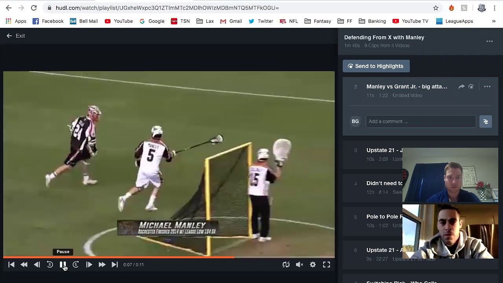Open the Google bookmark
503x283 pixels.
pyautogui.click(x=152, y=21)
